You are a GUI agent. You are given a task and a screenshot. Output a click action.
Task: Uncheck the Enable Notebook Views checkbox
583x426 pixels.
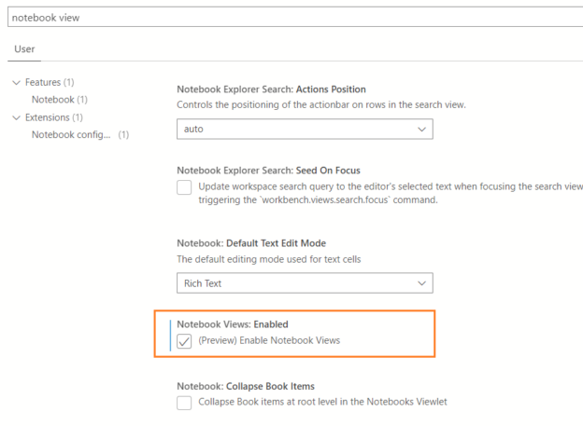[x=184, y=341]
